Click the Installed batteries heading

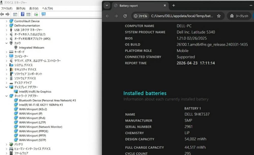coord(145,93)
